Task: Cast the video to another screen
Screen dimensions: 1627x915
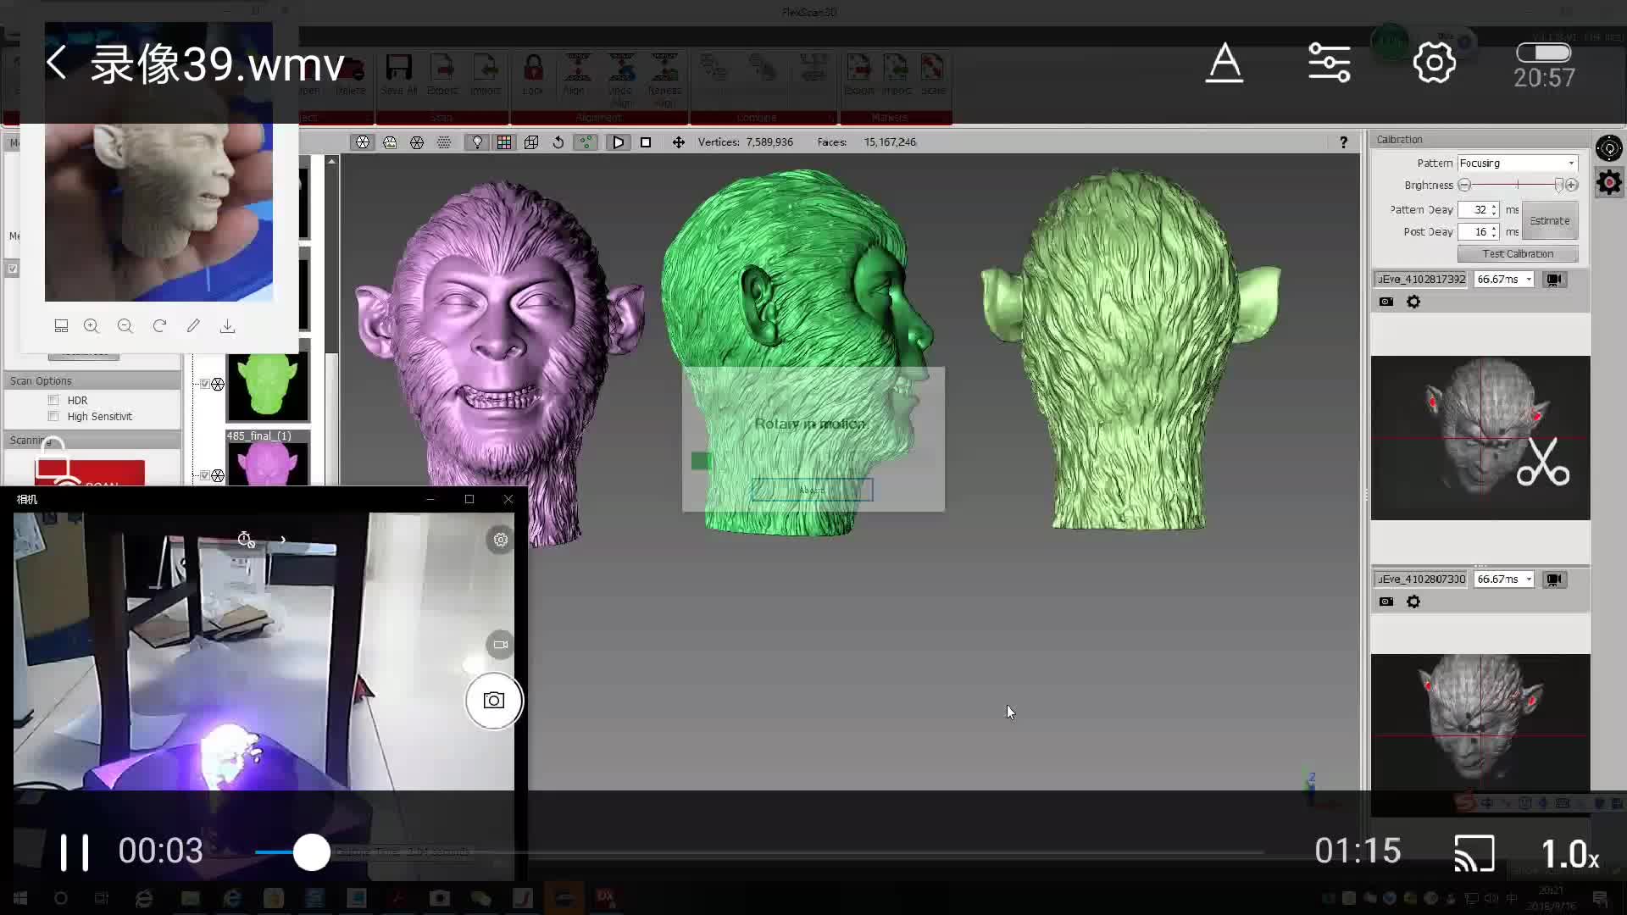Action: (1474, 852)
